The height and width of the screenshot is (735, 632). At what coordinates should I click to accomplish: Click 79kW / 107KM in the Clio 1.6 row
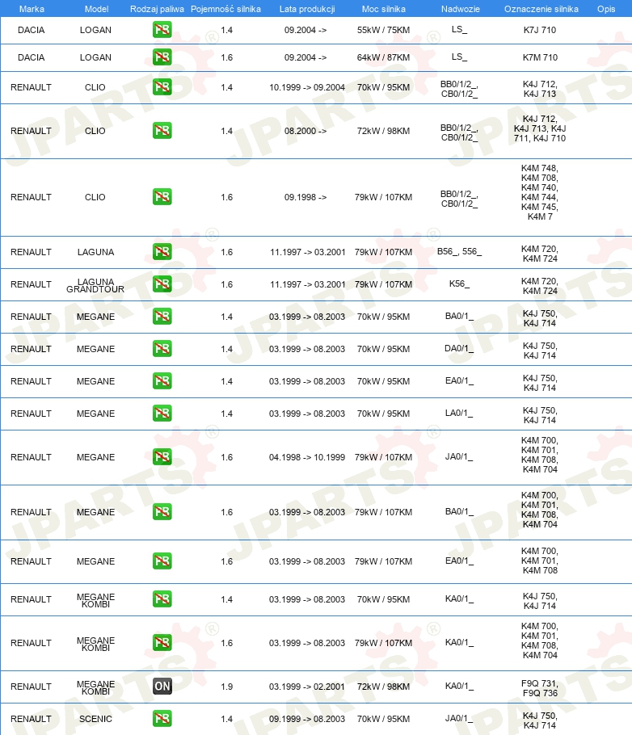point(383,197)
